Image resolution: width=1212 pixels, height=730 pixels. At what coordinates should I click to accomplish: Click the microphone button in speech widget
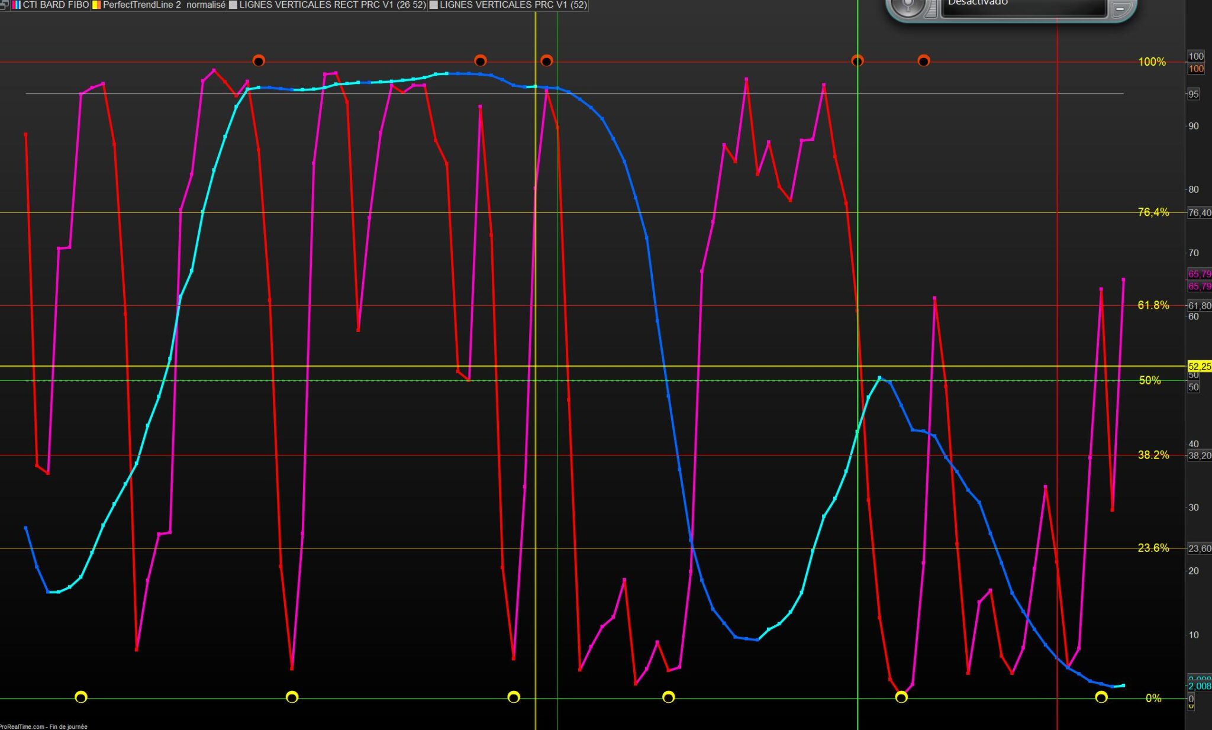(x=908, y=6)
